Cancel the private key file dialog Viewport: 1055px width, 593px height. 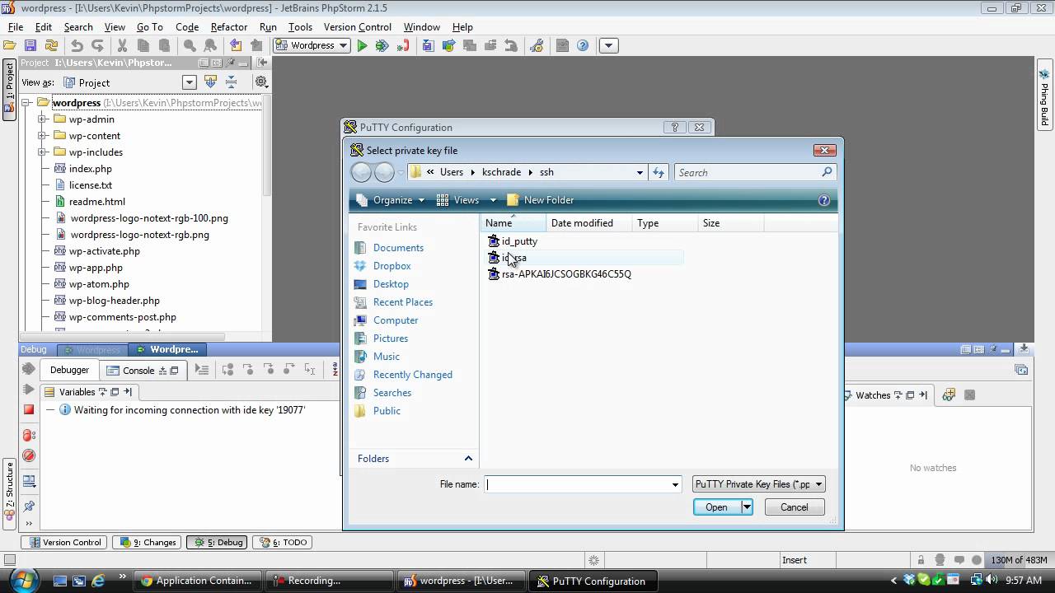tap(794, 507)
